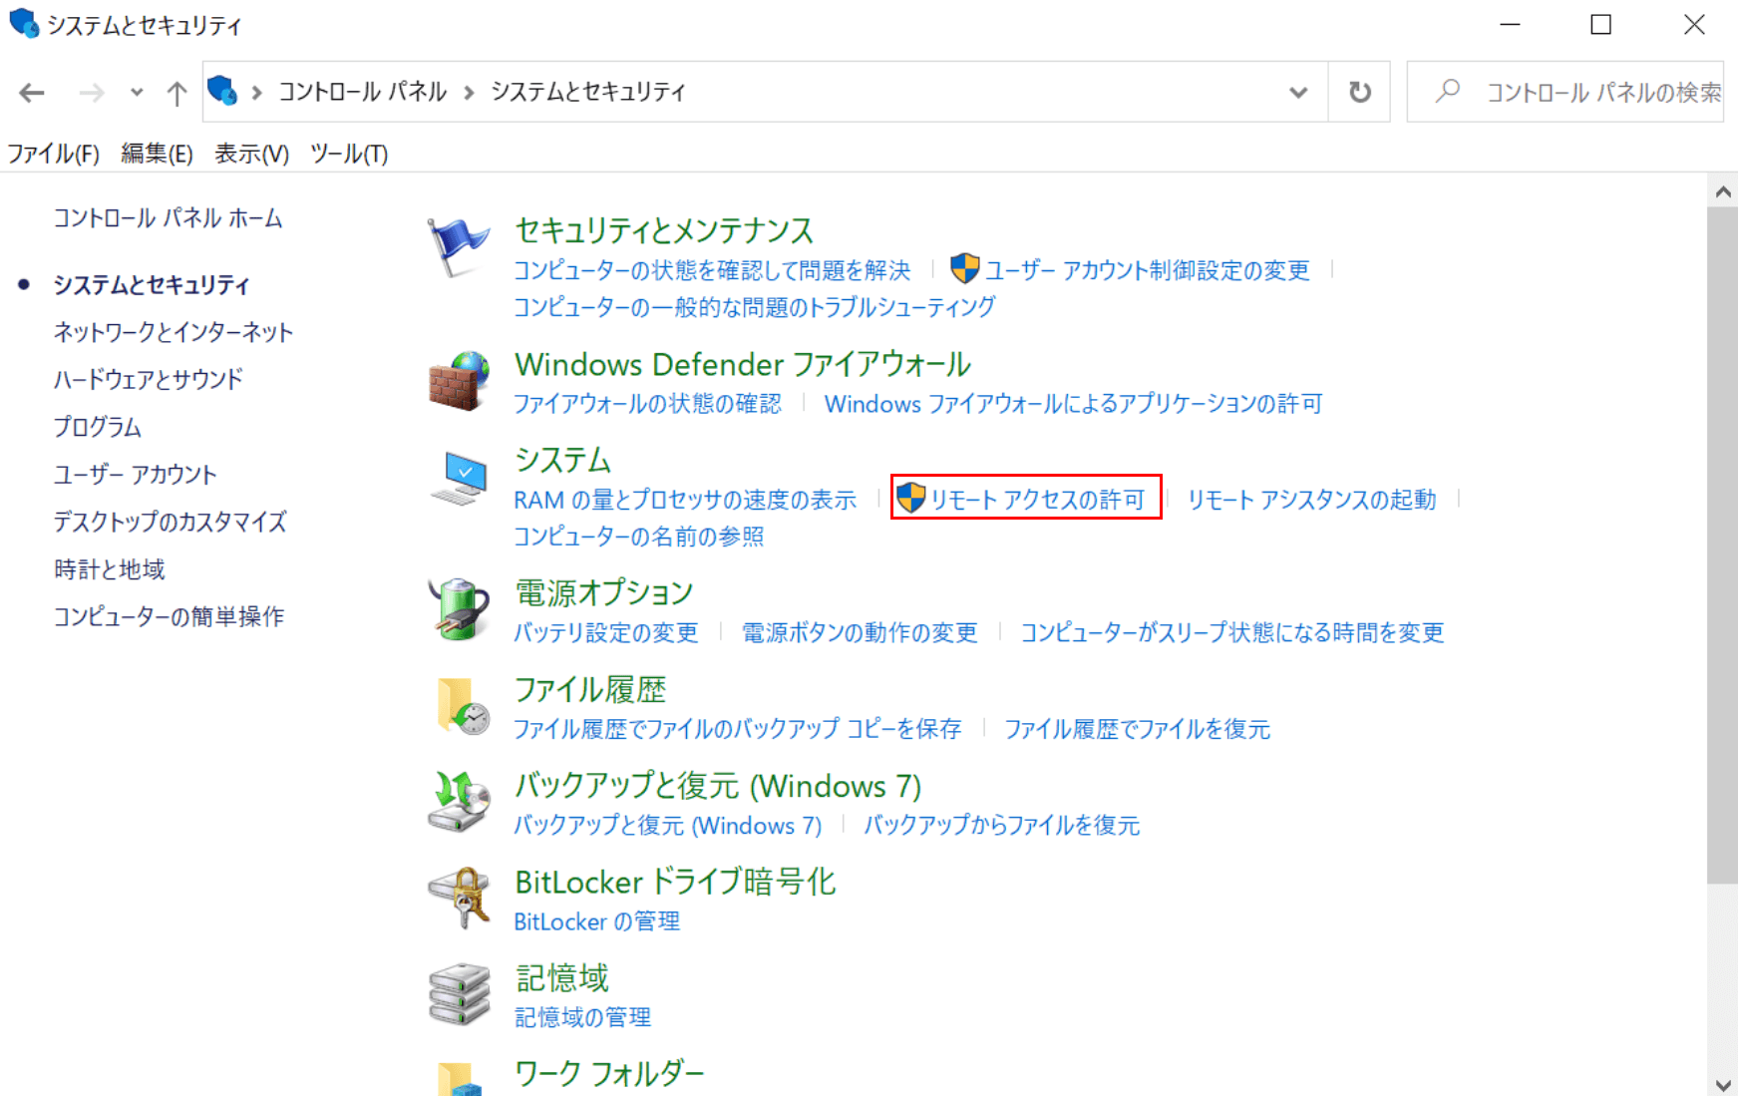This screenshot has height=1096, width=1738.
Task: Refresh the Control Panel page
Action: pos(1359,92)
